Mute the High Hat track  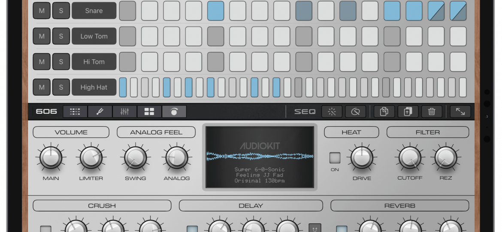(42, 87)
